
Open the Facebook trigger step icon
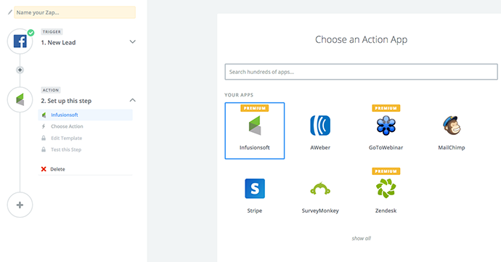(x=20, y=41)
